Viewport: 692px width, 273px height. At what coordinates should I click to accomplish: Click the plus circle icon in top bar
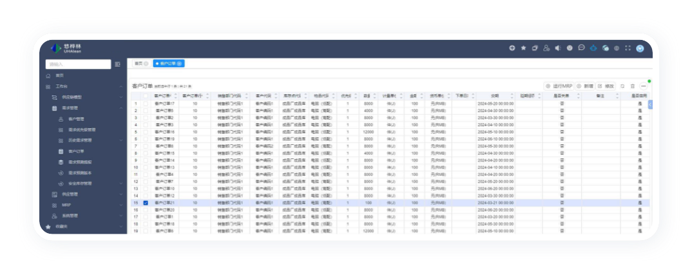click(x=512, y=48)
